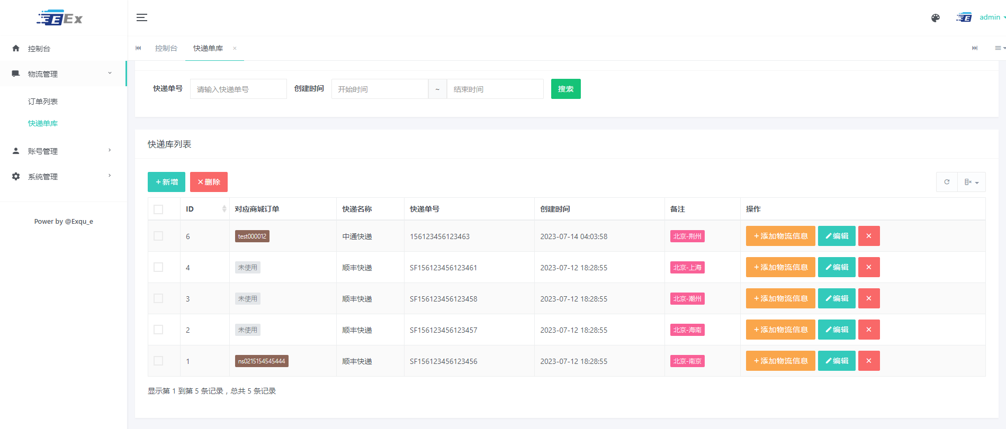
Task: Click the green 搜索 button
Action: (x=565, y=89)
